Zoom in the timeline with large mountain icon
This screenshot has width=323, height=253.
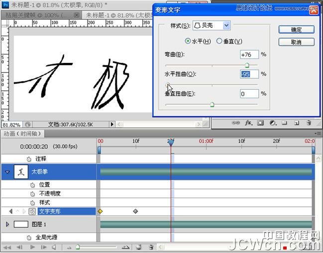125,247
